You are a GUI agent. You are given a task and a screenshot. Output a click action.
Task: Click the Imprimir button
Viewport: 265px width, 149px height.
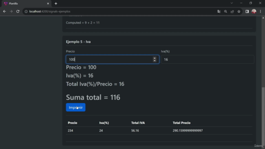(x=75, y=107)
